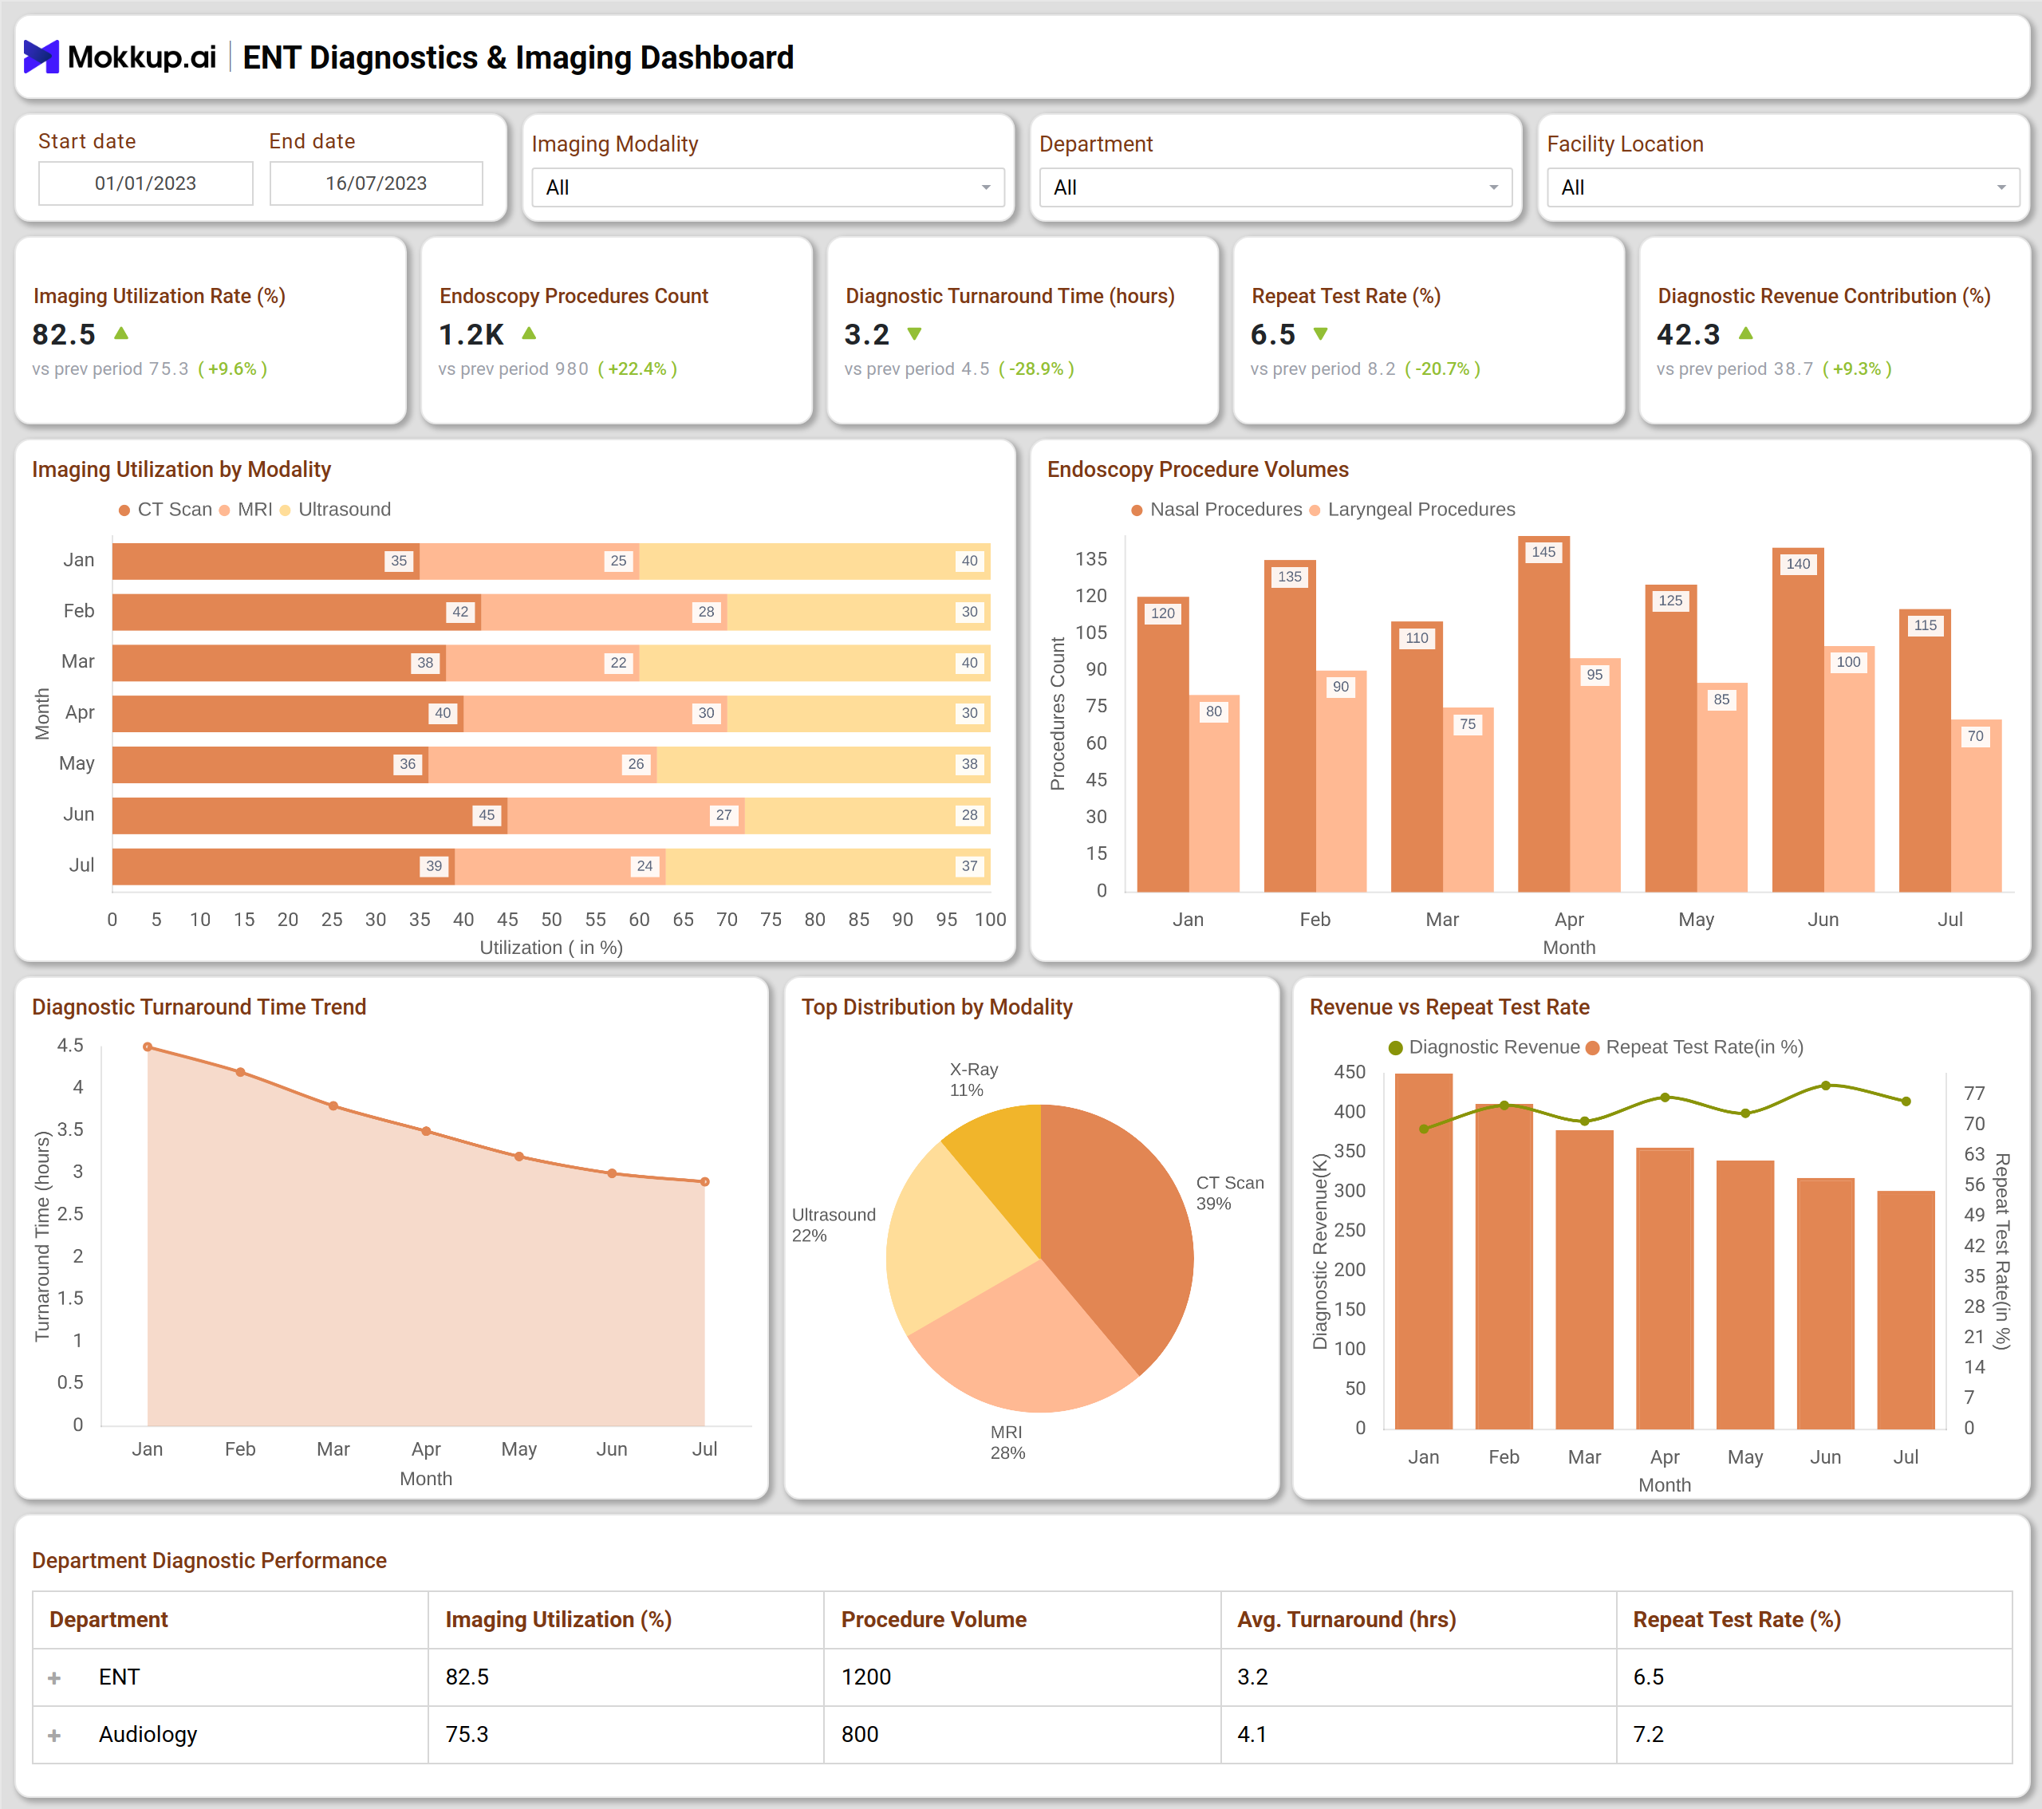
Task: Toggle Ultrasound legend marker in utilization chart
Action: tap(286, 510)
